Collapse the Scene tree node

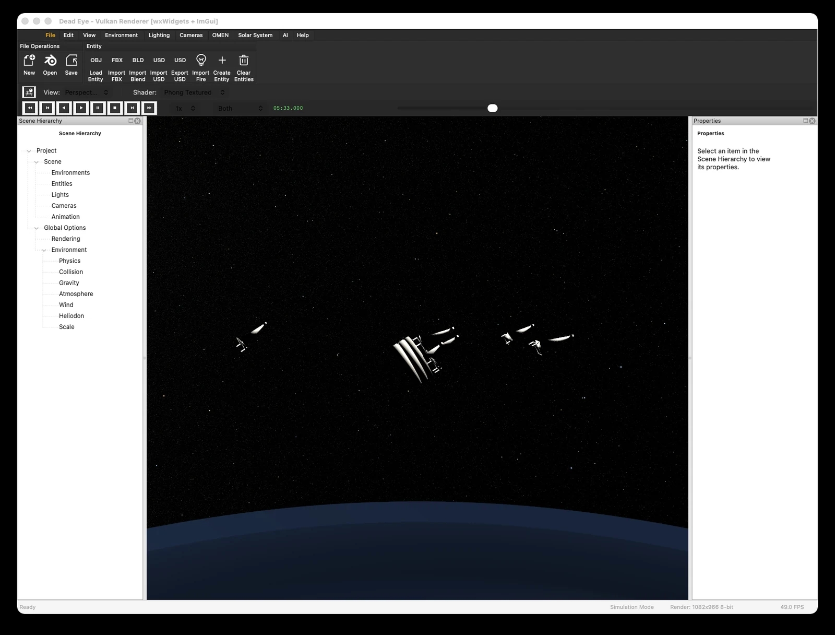point(37,162)
